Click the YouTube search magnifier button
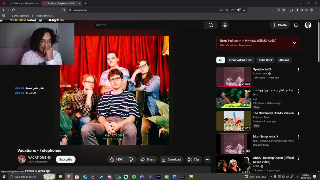The width and height of the screenshot is (320, 180). (211, 25)
